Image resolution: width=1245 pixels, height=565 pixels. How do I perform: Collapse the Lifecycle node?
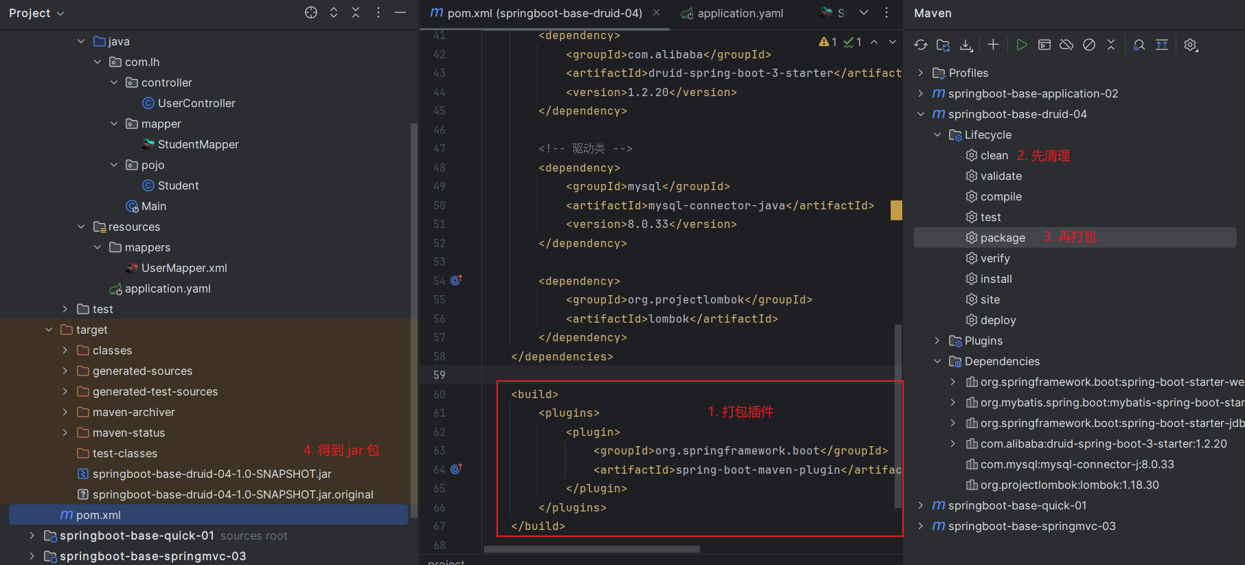pos(937,135)
